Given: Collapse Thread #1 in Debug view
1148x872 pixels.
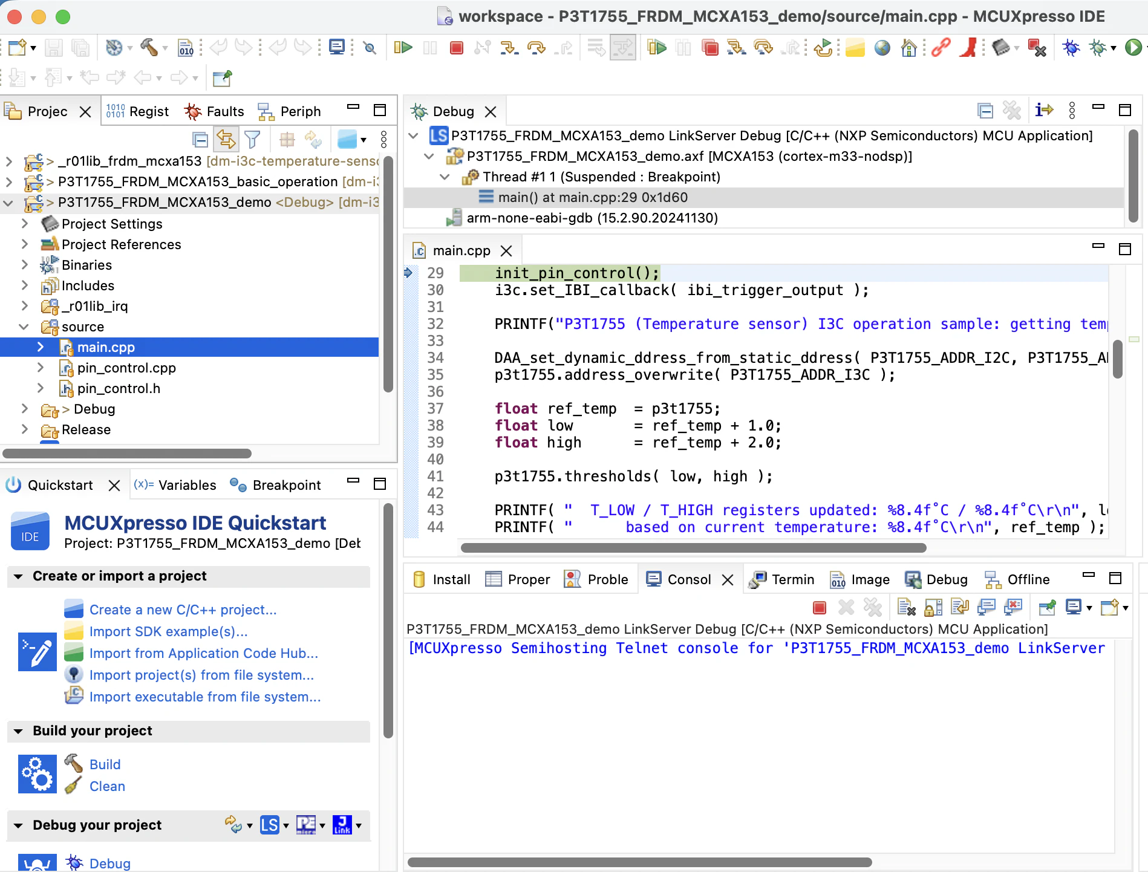Looking at the screenshot, I should pyautogui.click(x=445, y=177).
